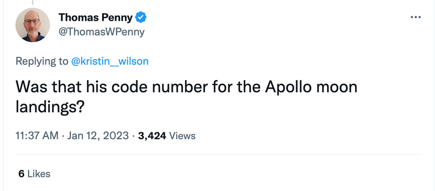Click the number 6 likes count
Viewport: 435px width, 191px height.
pyautogui.click(x=21, y=174)
